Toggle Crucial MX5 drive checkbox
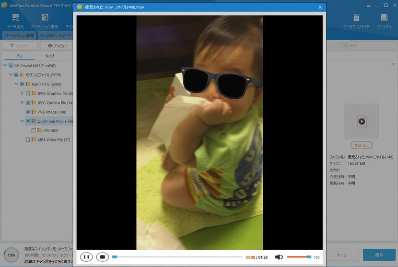398x267 pixels. click(x=11, y=66)
